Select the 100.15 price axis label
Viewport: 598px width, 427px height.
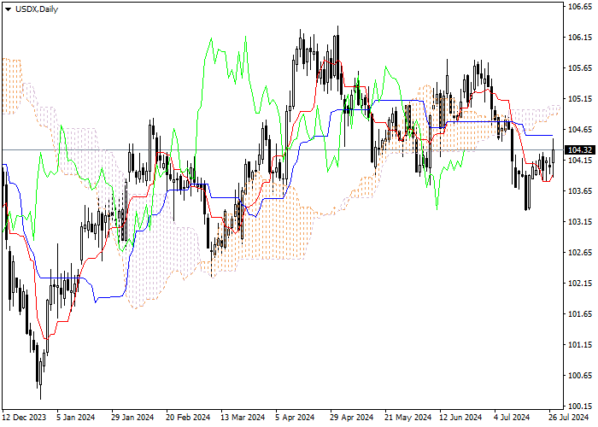580,406
